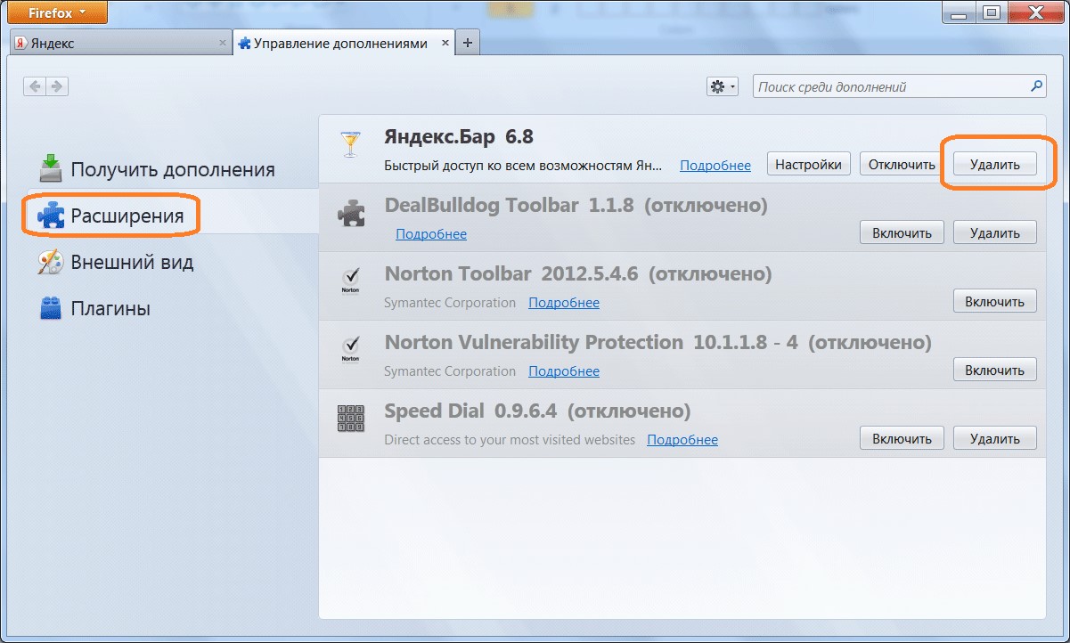
Task: Click the Norton Toolbar checkmark icon
Action: pyautogui.click(x=350, y=281)
